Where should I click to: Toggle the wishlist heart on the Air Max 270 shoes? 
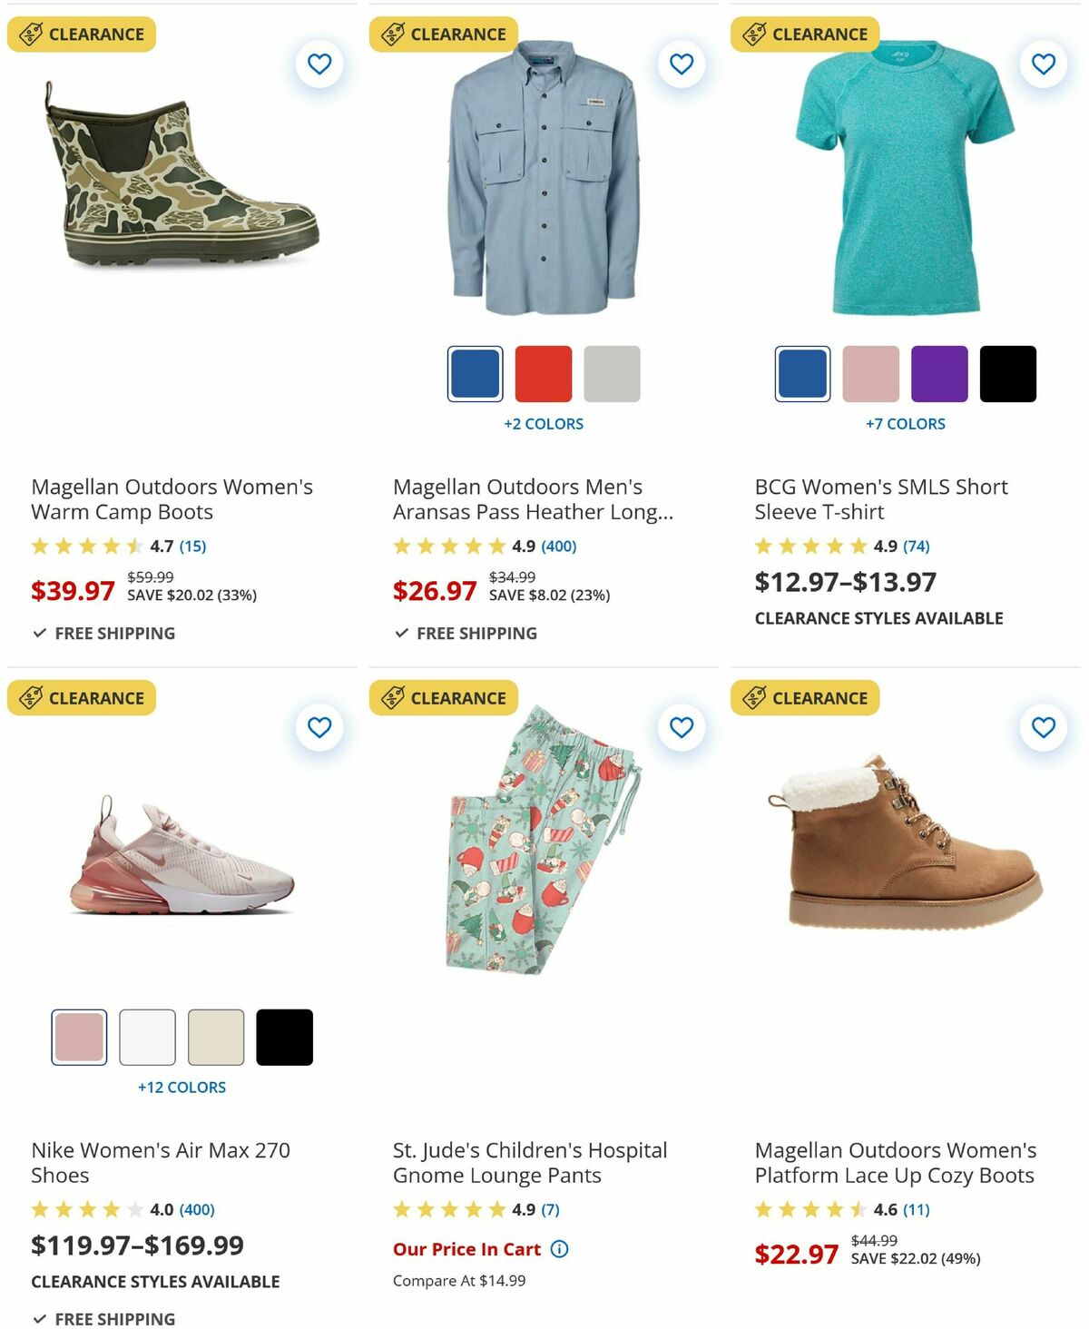point(319,726)
